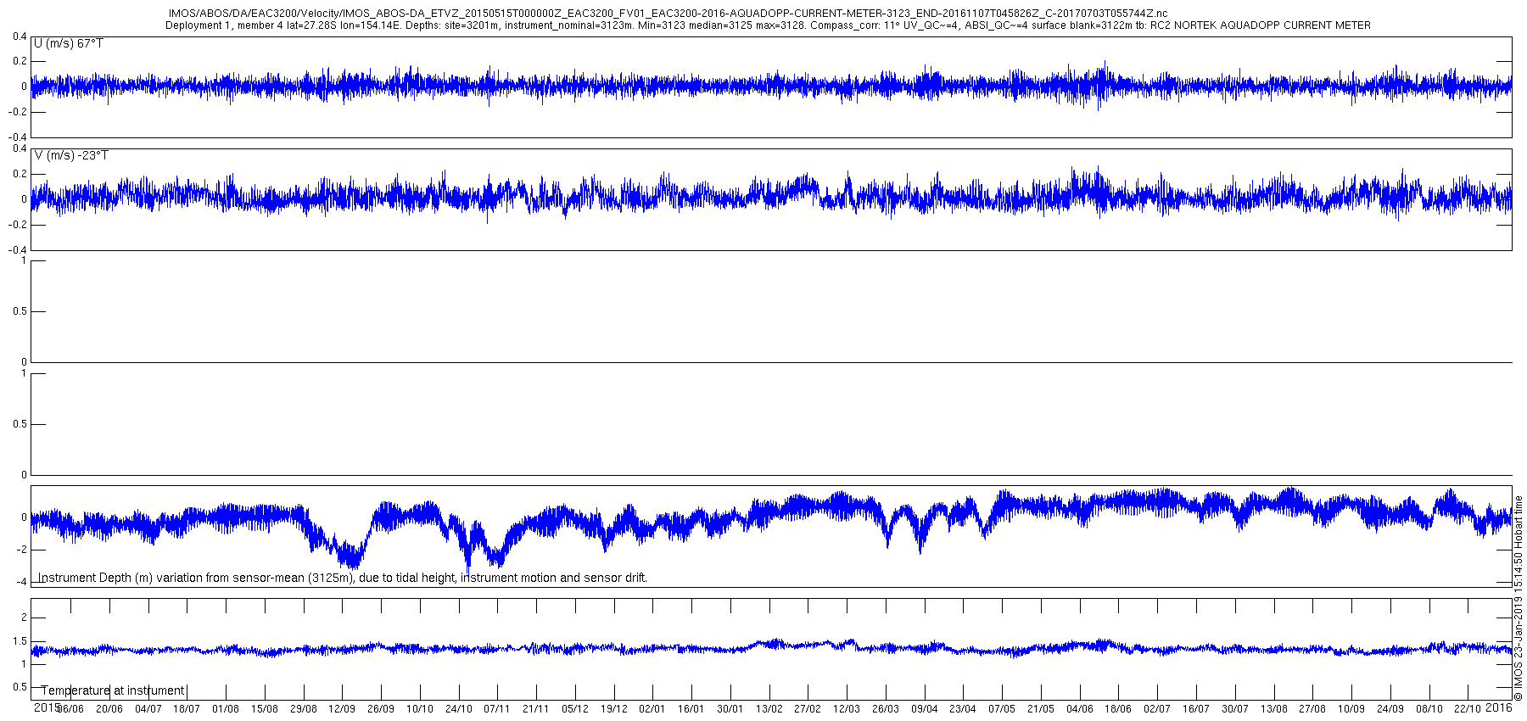Select the '07/05' date tick label

(x=1002, y=709)
